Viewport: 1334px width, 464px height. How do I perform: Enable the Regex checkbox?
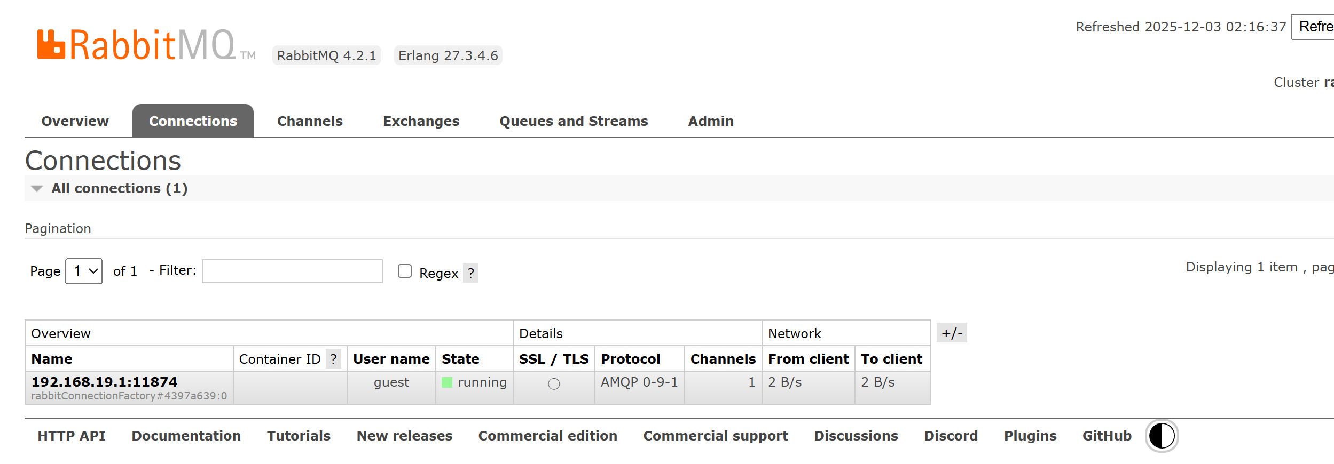coord(405,271)
